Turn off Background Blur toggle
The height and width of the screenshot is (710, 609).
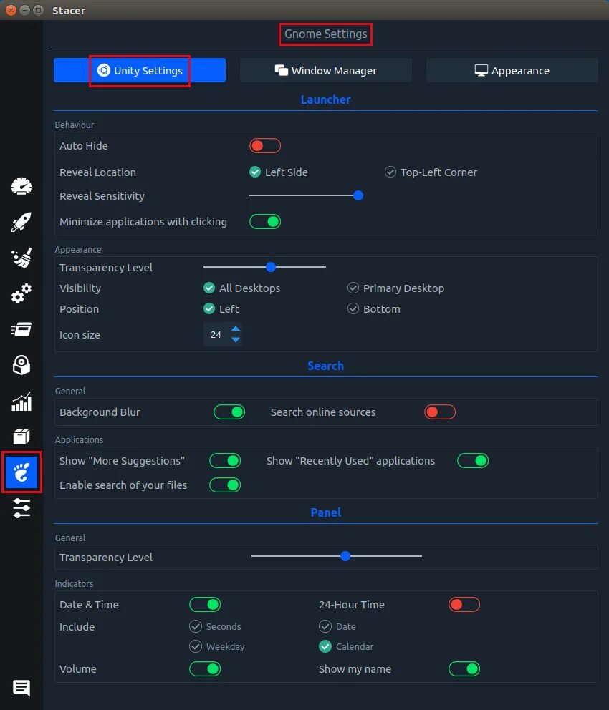click(229, 412)
